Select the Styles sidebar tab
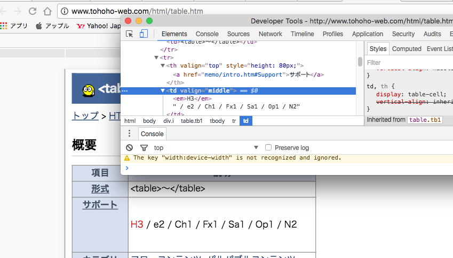This screenshot has width=453, height=258. [378, 49]
